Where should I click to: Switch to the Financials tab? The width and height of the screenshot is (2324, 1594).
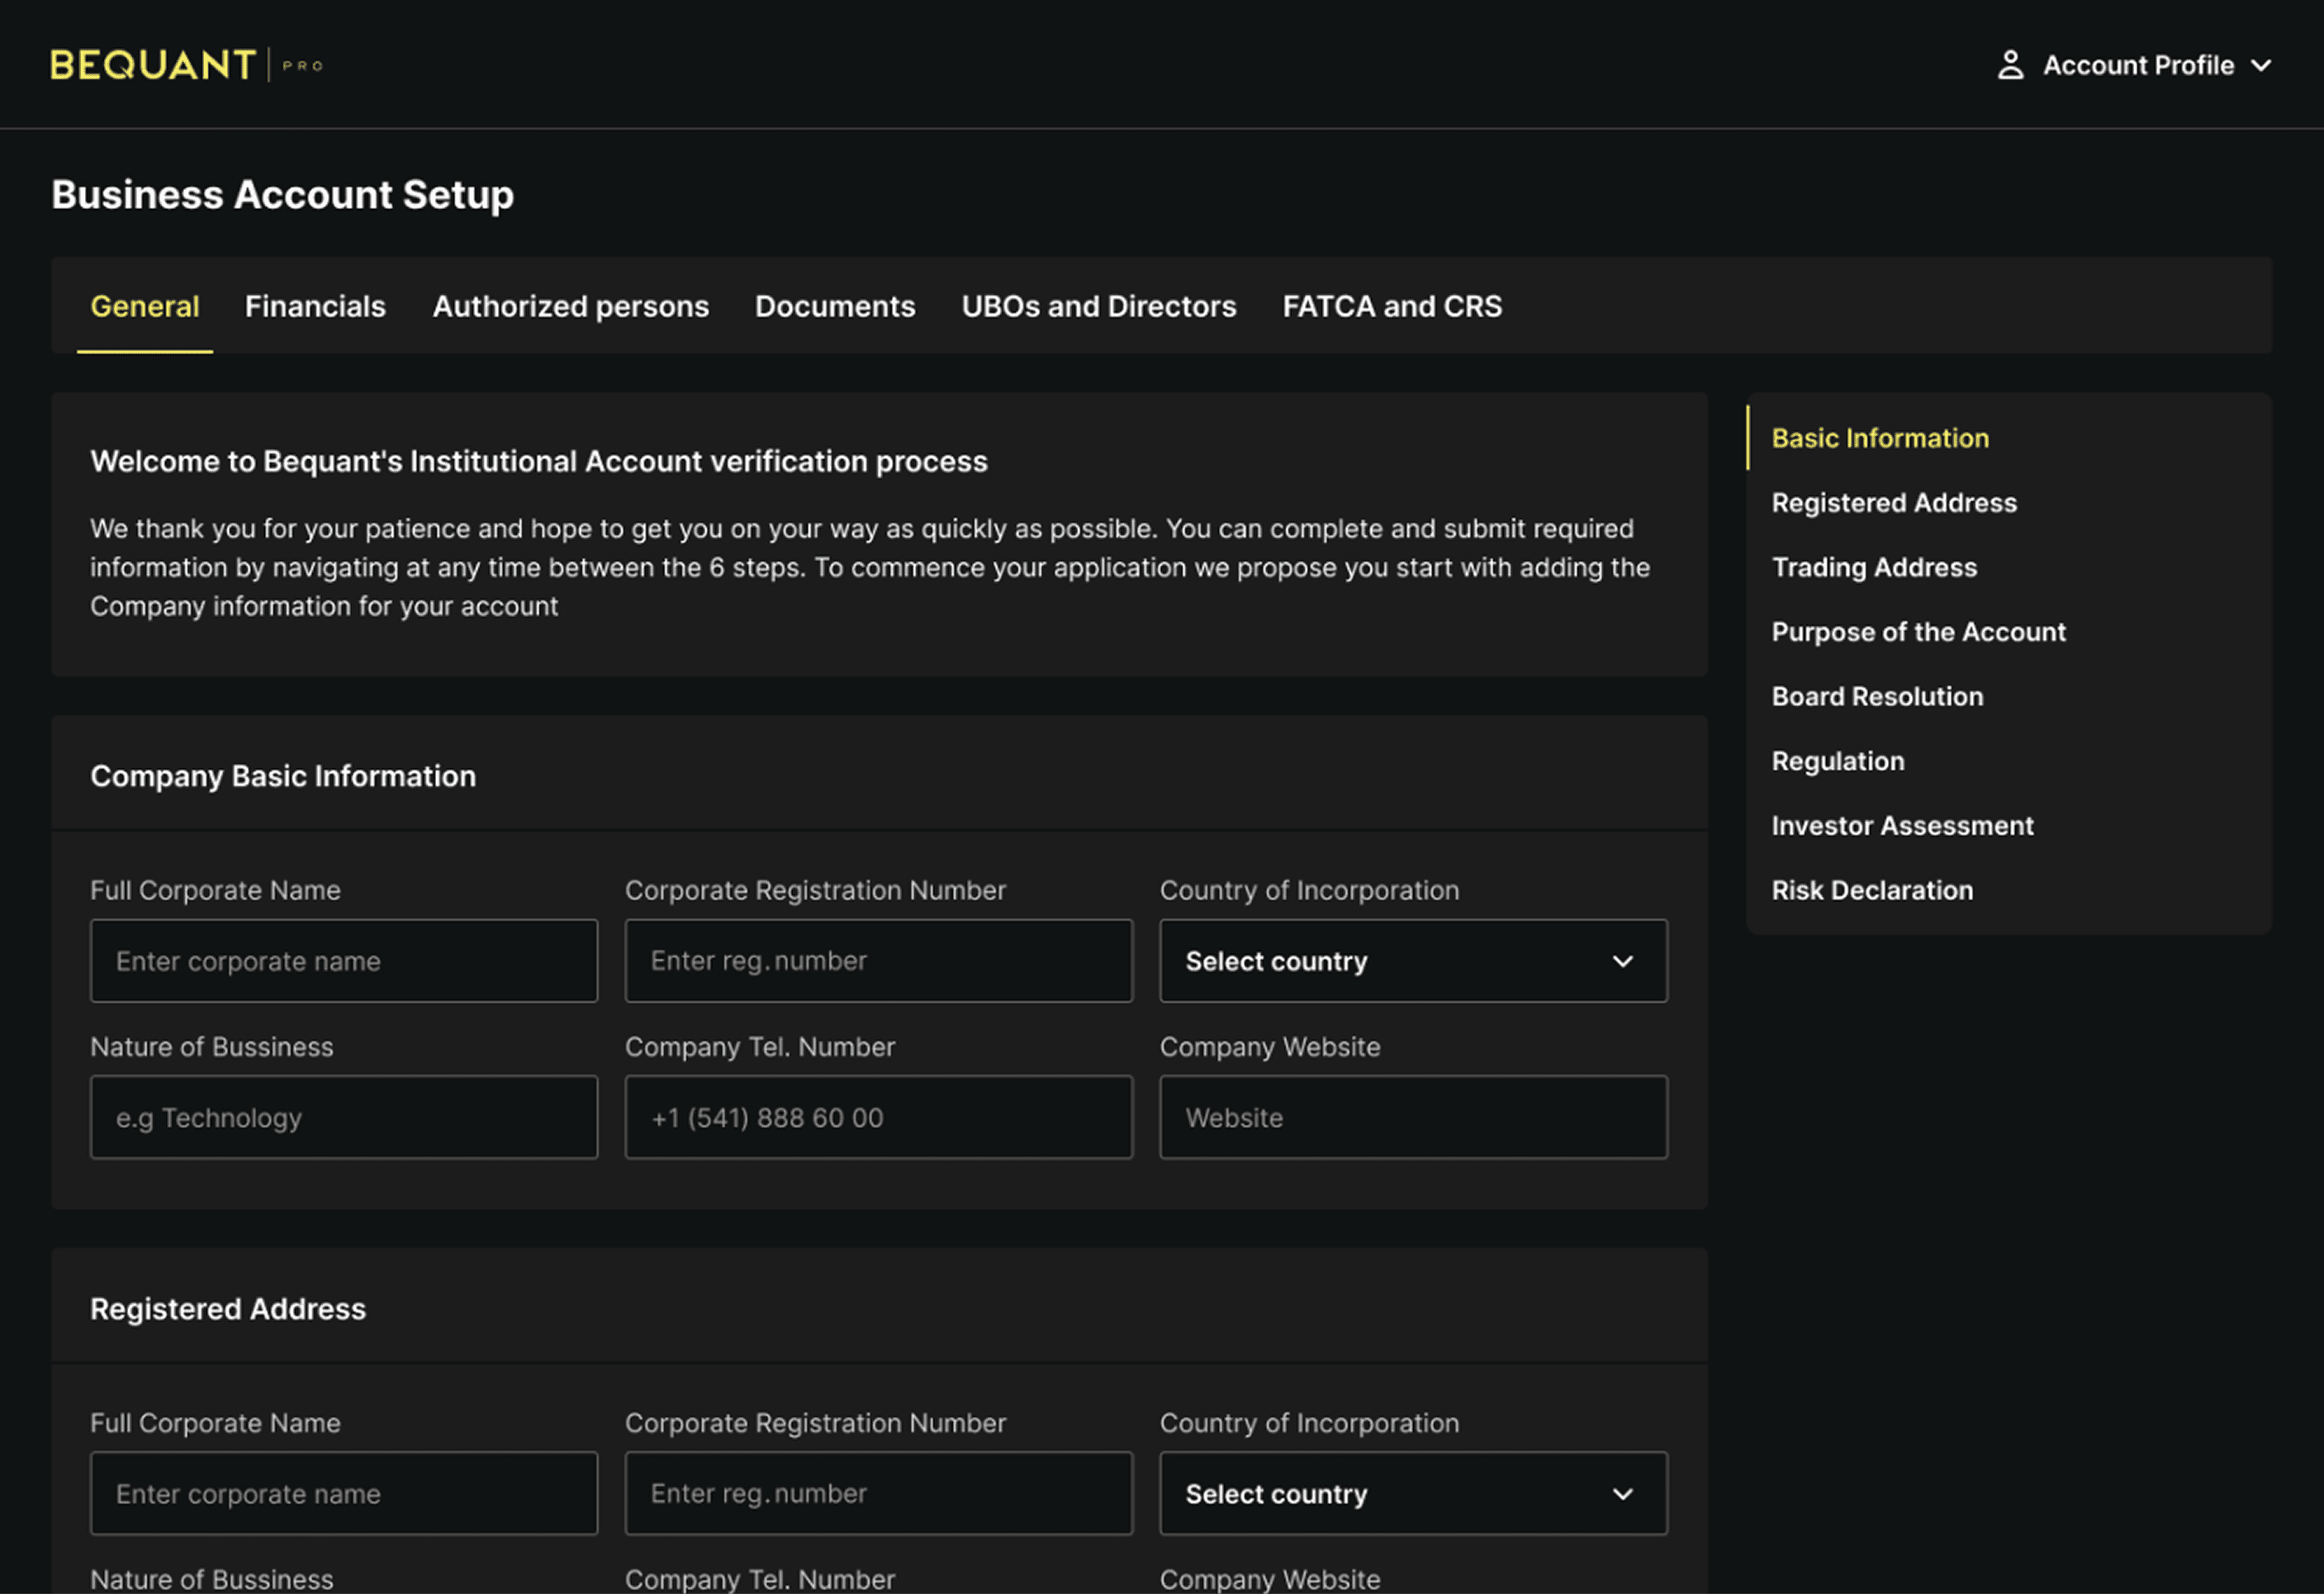pyautogui.click(x=315, y=306)
